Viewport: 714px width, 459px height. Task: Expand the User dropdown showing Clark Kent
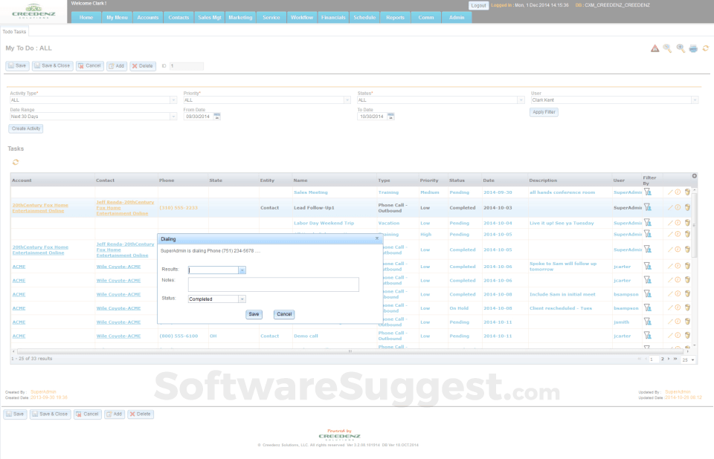pyautogui.click(x=695, y=100)
